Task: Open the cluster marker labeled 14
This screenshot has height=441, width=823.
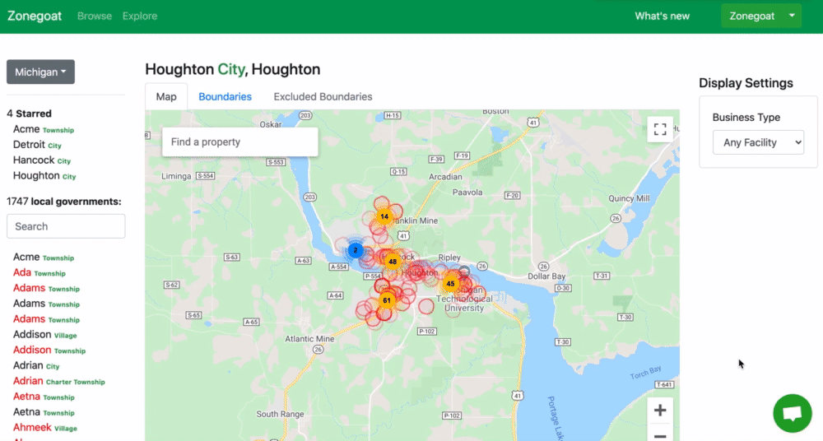Action: (384, 216)
